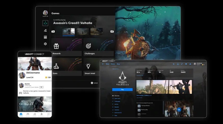The height and width of the screenshot is (124, 223).
Task: Select the first highlighted game thumbnail
Action: click(x=69, y=31)
